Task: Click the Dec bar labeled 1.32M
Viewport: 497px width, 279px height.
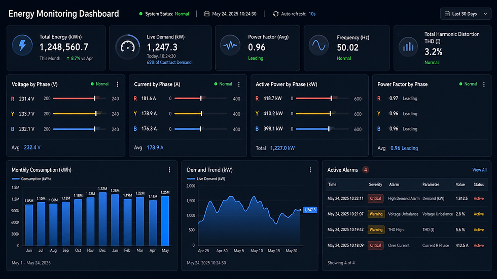Action: pyautogui.click(x=102, y=219)
